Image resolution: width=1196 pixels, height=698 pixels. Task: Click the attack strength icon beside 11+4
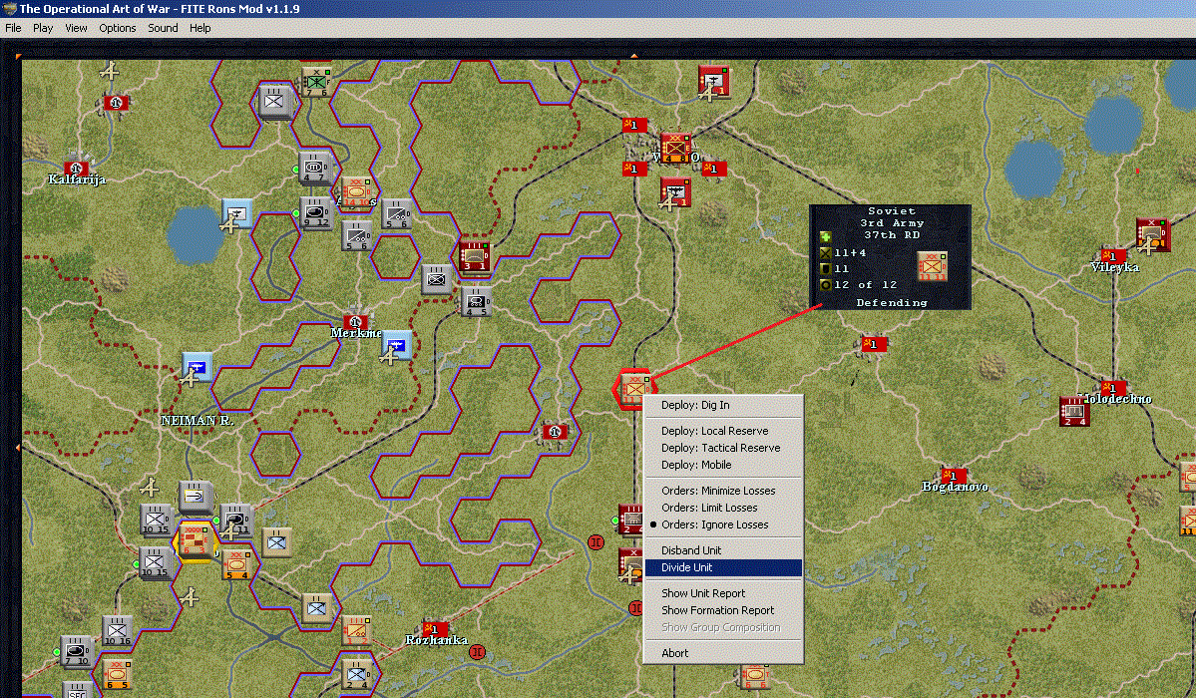click(825, 252)
